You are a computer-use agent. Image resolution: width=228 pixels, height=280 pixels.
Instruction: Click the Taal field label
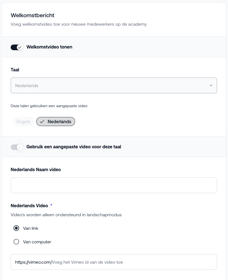click(x=15, y=70)
